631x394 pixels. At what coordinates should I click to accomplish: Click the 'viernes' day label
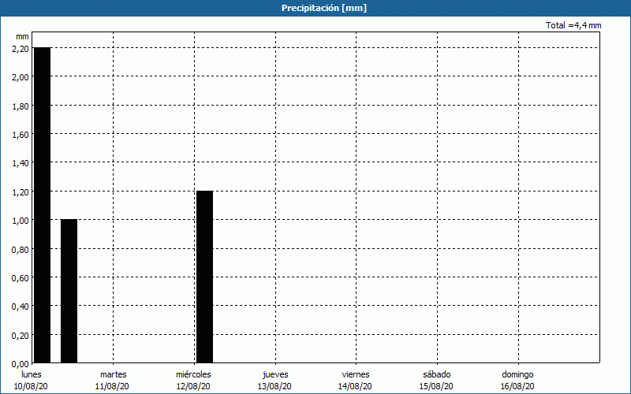pos(356,374)
